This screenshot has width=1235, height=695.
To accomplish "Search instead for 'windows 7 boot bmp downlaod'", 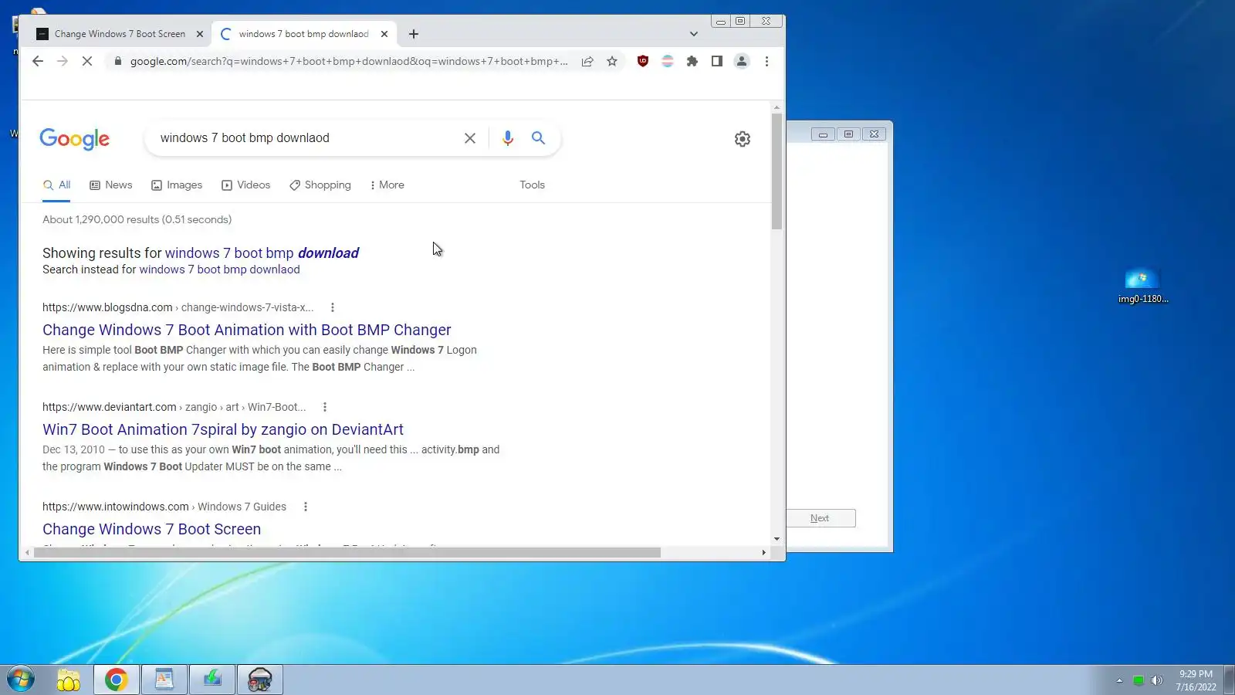I will point(219,270).
